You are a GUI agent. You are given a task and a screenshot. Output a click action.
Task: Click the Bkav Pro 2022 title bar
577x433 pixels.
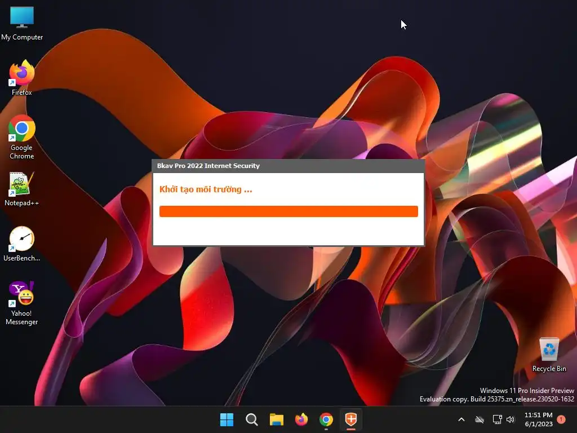(x=288, y=166)
